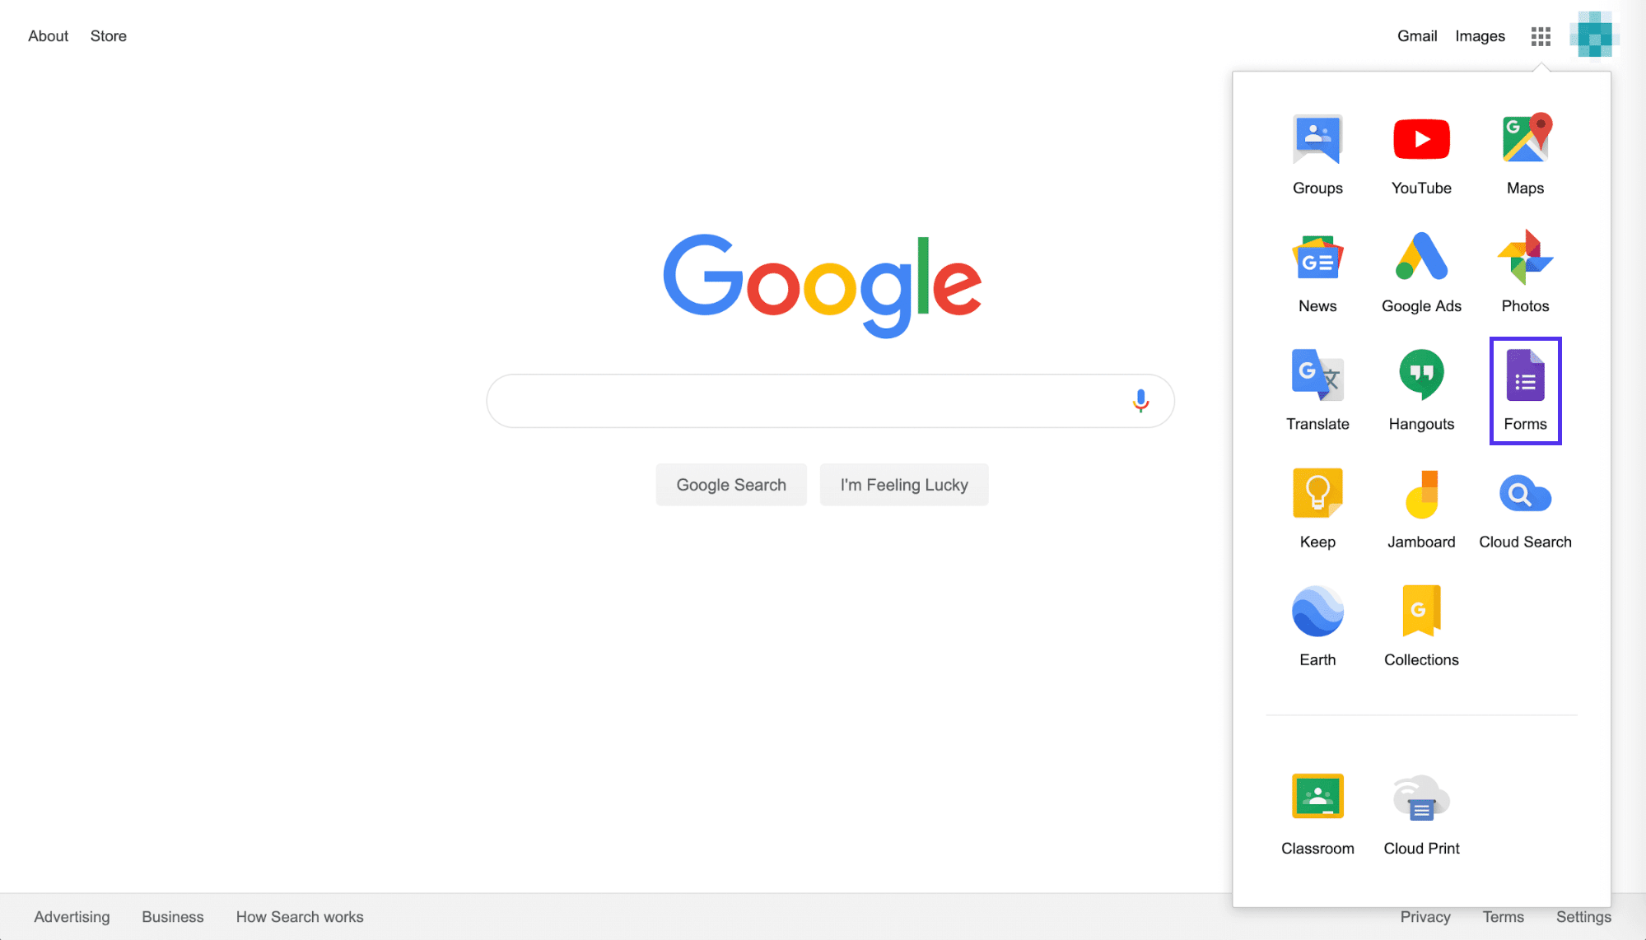Open Google Cloud Search app
The width and height of the screenshot is (1646, 940).
[1525, 507]
